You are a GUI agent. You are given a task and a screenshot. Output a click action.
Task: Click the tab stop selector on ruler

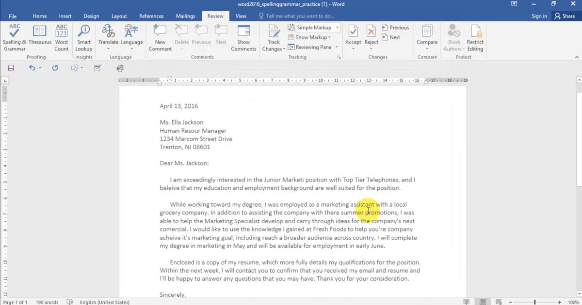tap(5, 80)
